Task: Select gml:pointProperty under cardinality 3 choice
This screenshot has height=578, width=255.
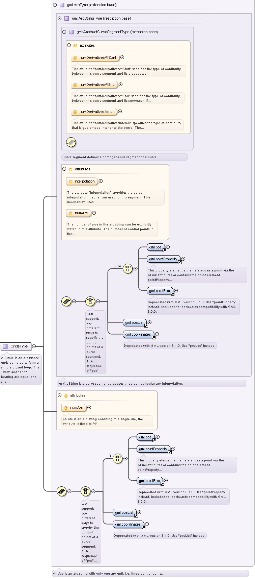Action: pyautogui.click(x=153, y=449)
